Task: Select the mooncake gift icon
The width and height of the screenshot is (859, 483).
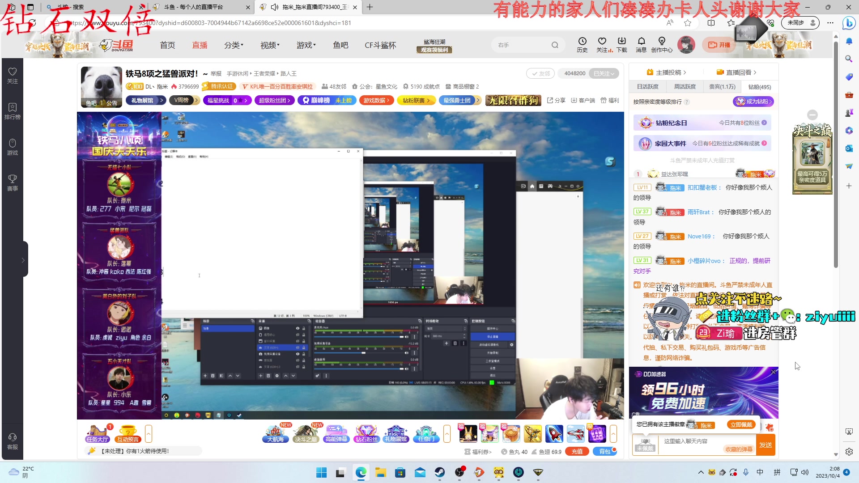Action: pos(511,433)
